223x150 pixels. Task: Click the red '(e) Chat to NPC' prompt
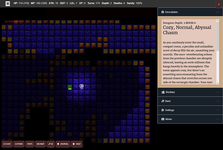(13, 22)
